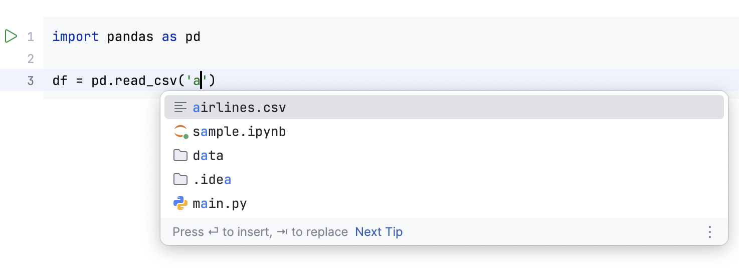This screenshot has width=739, height=280.
Task: Select the airlines.csv completion suggestion
Action: point(239,107)
